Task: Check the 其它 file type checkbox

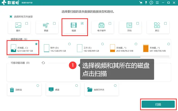Action: pyautogui.click(x=165, y=23)
